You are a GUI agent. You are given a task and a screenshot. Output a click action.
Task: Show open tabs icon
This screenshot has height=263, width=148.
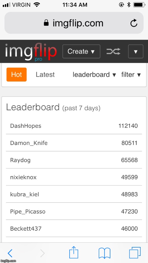click(135, 253)
